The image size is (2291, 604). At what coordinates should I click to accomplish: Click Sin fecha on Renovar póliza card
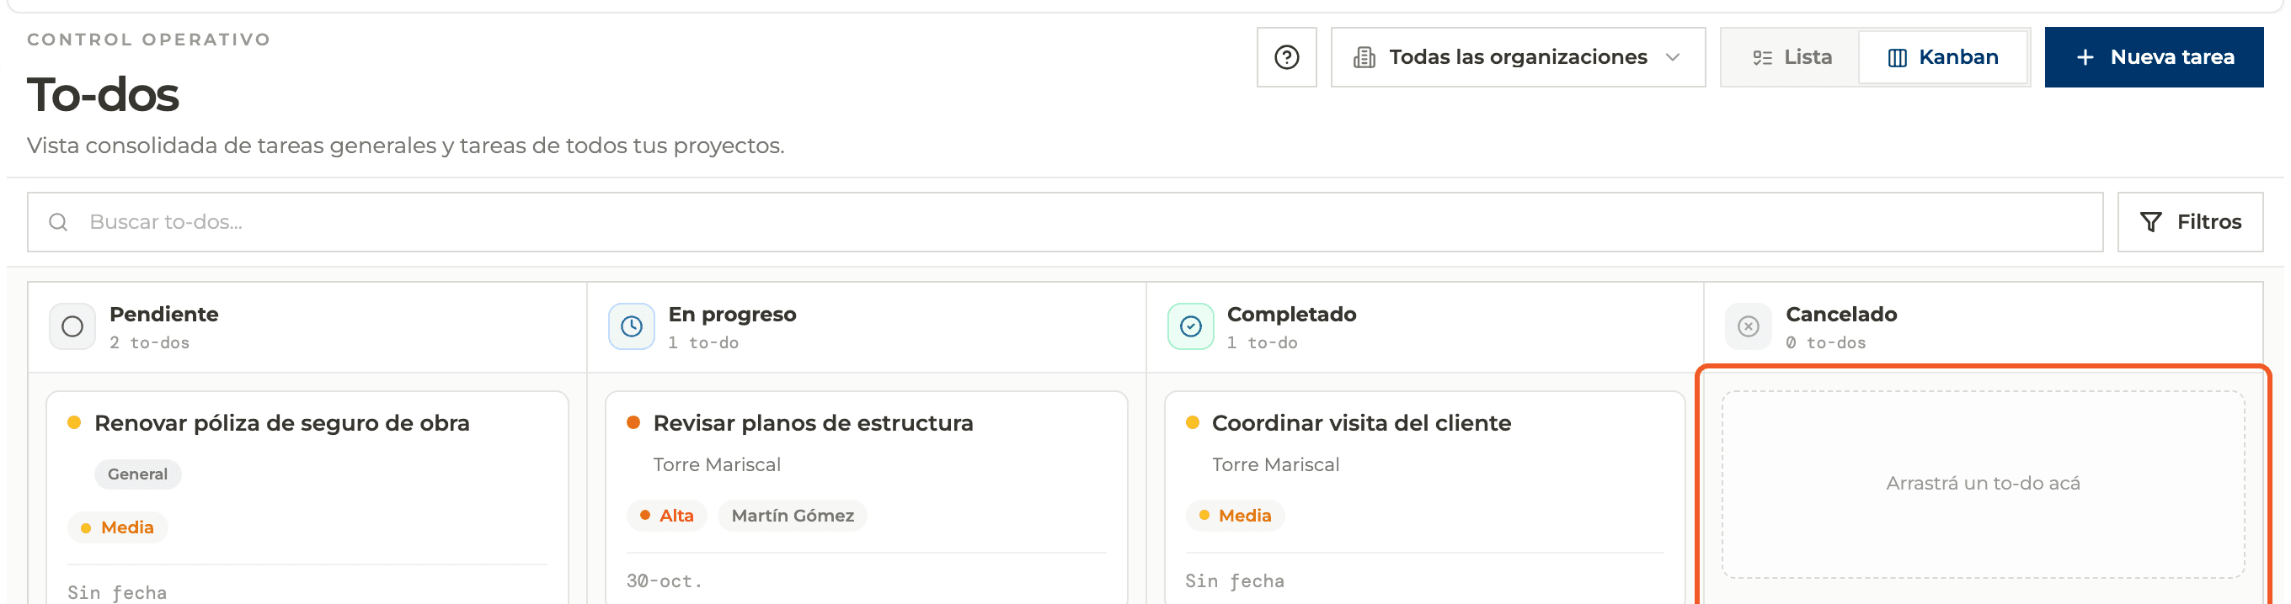coord(117,592)
